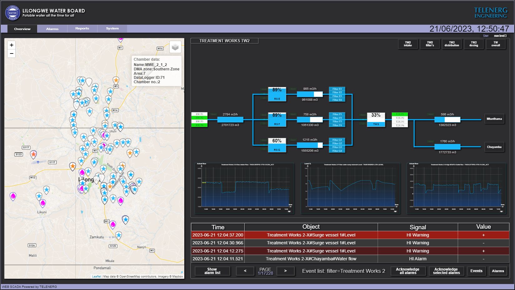The width and height of the screenshot is (515, 290).
Task: Click the export icon on intake flow chart
Action: (x=289, y=211)
